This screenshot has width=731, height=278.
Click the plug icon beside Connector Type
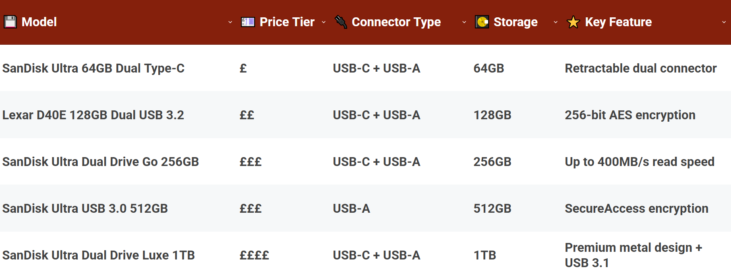[x=342, y=22]
